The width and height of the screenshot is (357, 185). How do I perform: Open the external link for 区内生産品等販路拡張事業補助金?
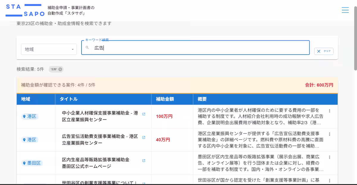[144, 160]
